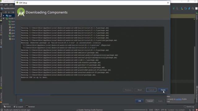Screen dimensions: 198x111
Task: Click Cancel in the settings dialog behind
Action: pyautogui.click(x=150, y=101)
